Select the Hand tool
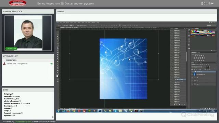The width and height of the screenshot is (219, 123). coord(57,70)
